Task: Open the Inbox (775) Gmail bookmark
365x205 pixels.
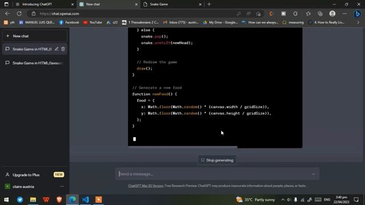Action: click(x=181, y=22)
